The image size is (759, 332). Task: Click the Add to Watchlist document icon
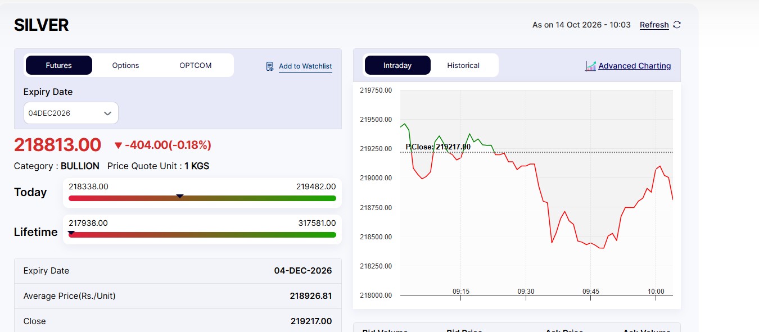coord(270,66)
